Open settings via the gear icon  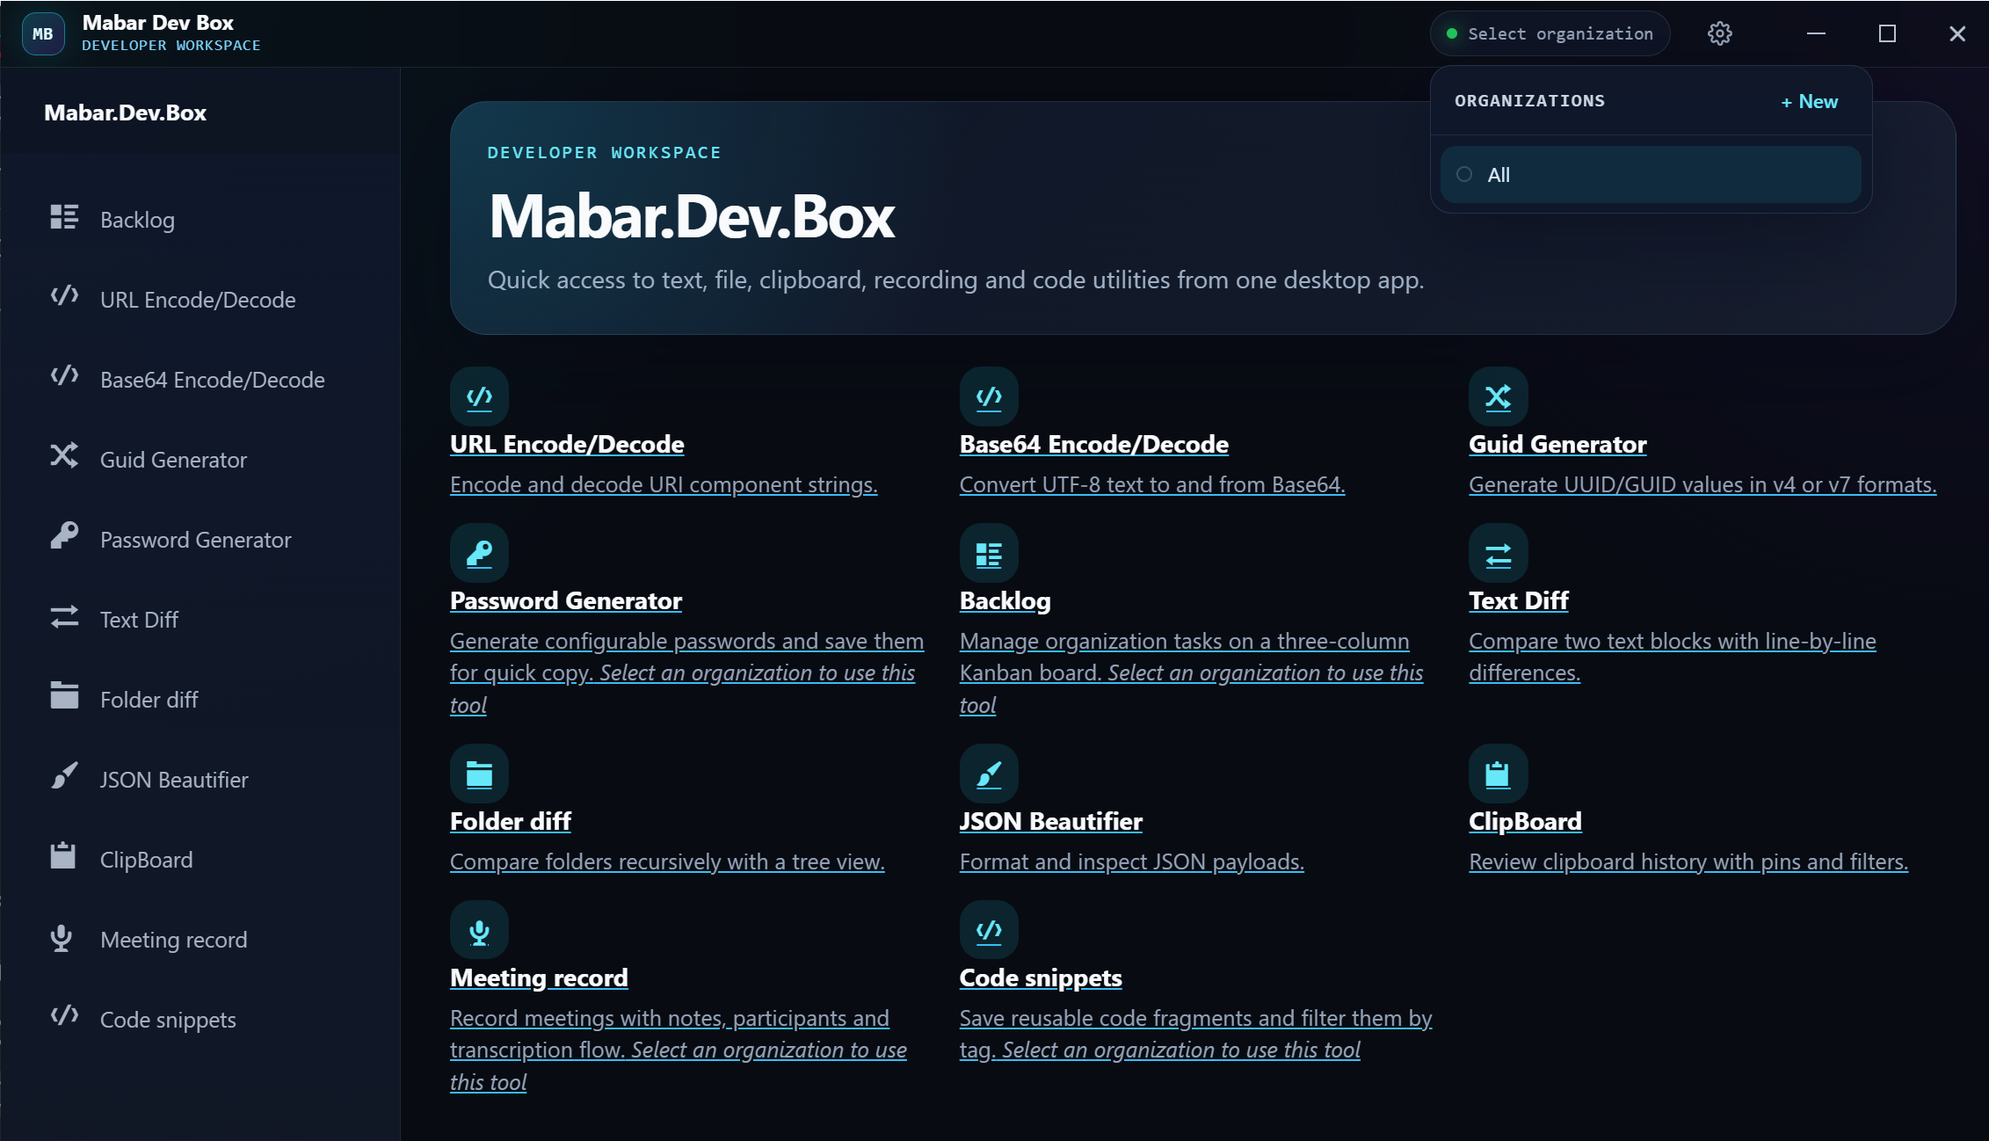(1720, 33)
